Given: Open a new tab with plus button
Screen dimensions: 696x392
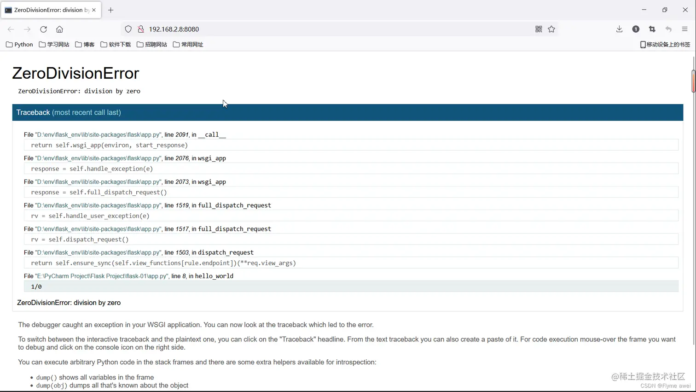Looking at the screenshot, I should coord(110,10).
